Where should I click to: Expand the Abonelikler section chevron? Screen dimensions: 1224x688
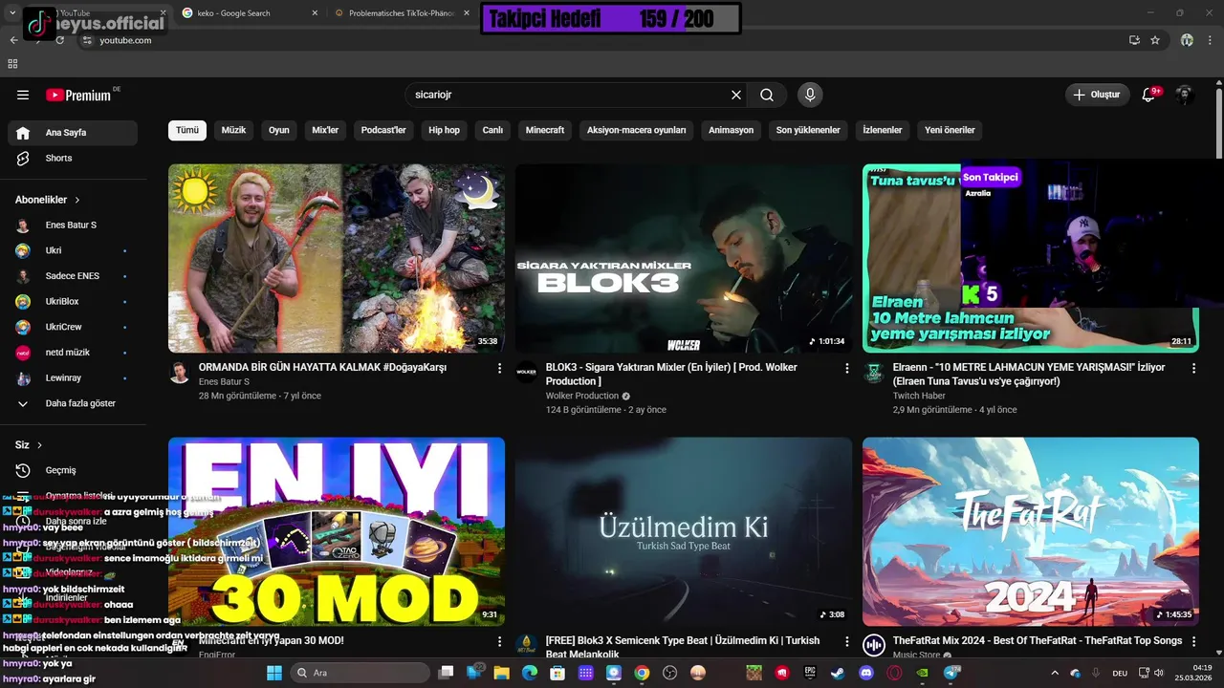(x=77, y=200)
